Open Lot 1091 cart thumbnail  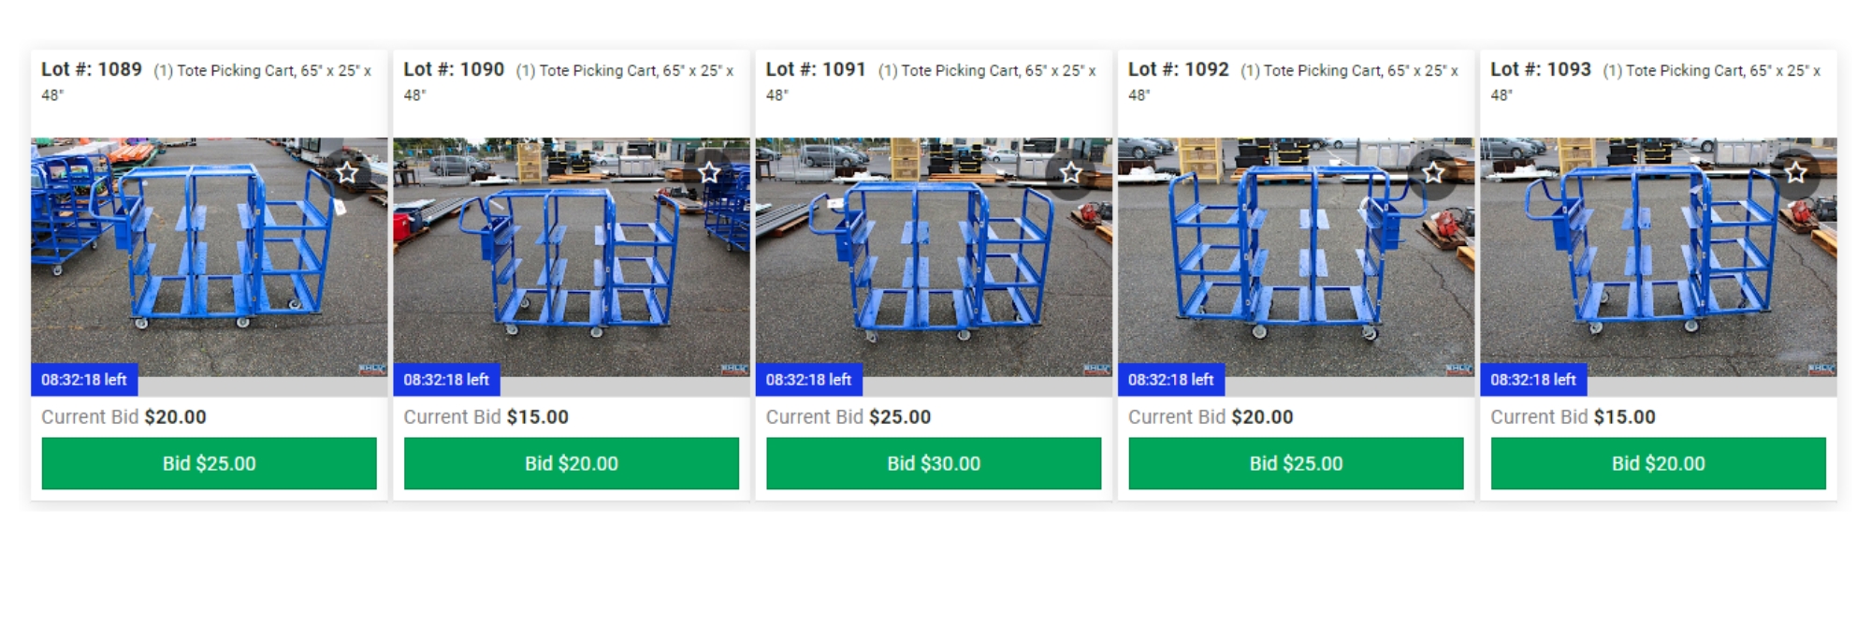tap(934, 257)
